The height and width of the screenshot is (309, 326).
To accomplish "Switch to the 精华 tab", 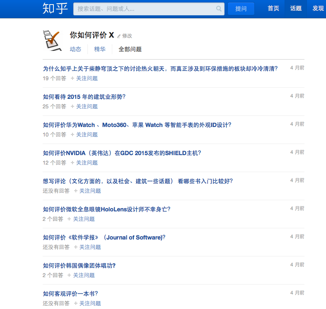I will pos(100,49).
